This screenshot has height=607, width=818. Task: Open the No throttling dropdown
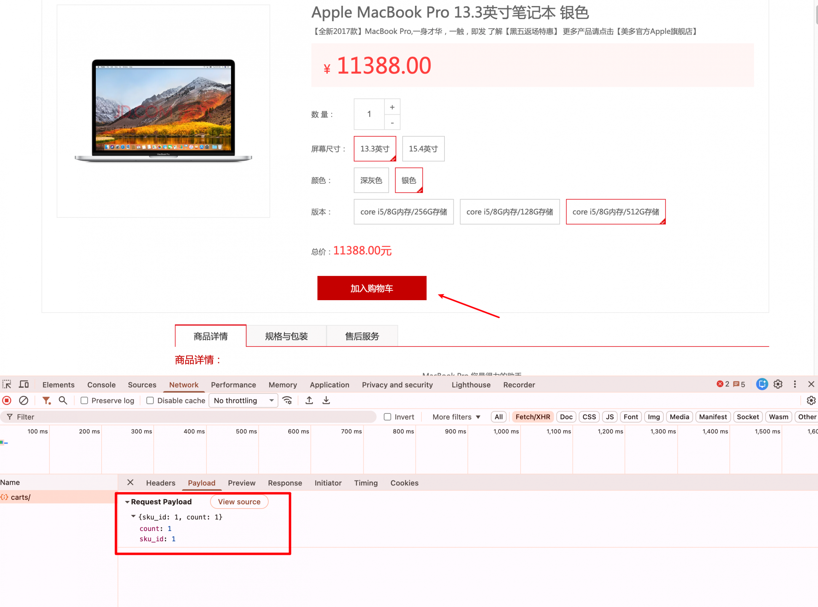click(x=243, y=400)
